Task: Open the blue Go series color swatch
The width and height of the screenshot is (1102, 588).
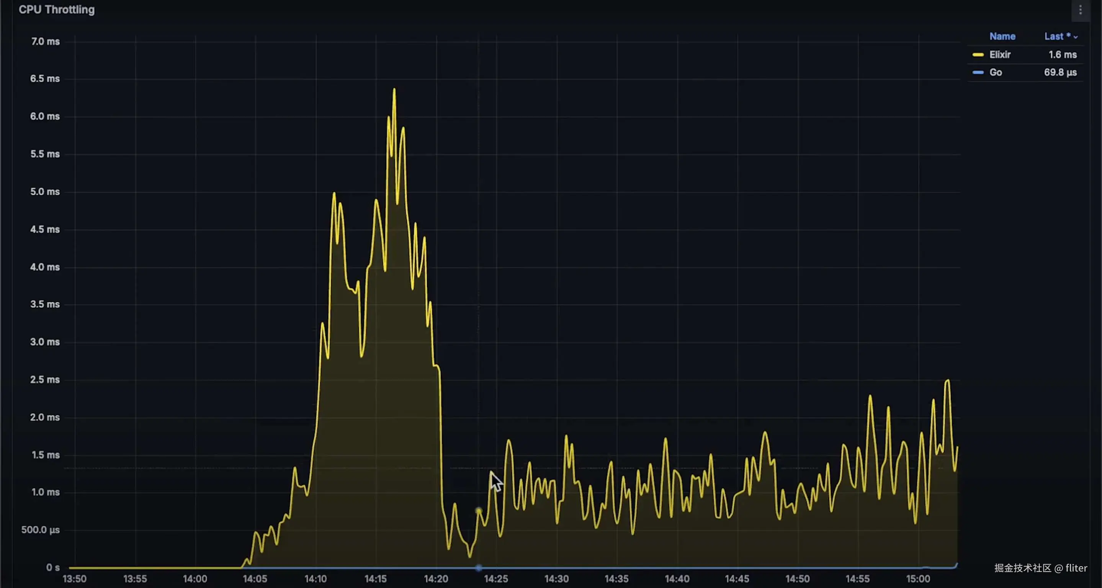Action: coord(978,72)
